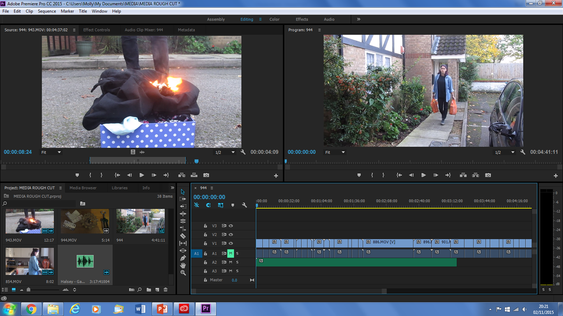The height and width of the screenshot is (316, 563).
Task: Select the Slide tool
Action: (x=183, y=251)
